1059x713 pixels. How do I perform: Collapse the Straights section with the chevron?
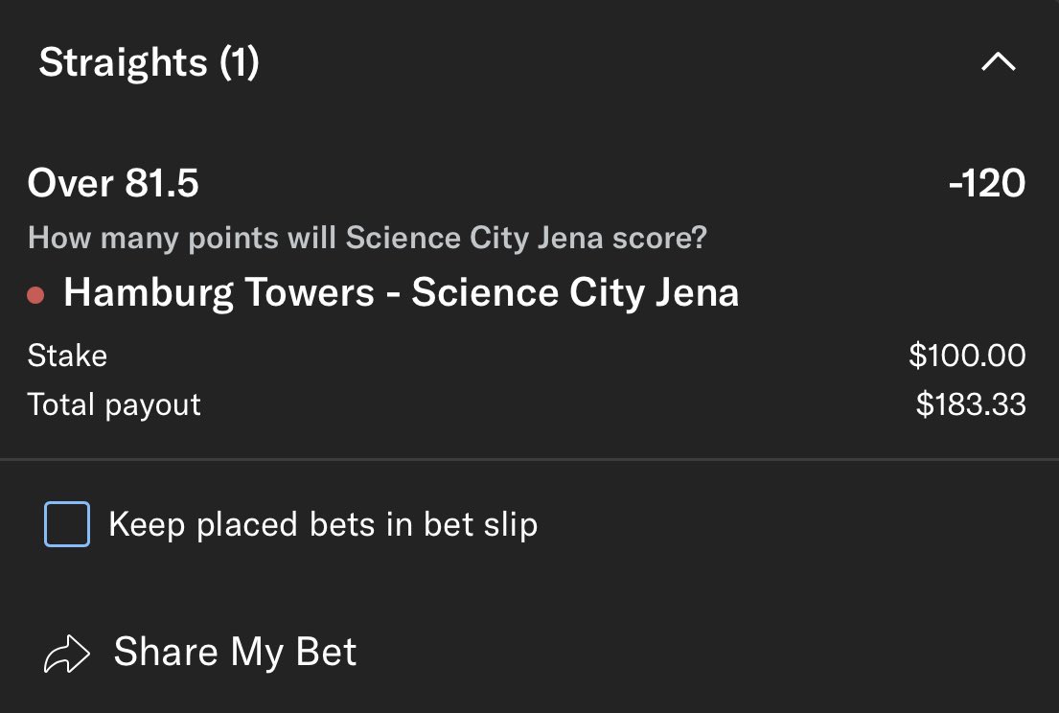[x=998, y=63]
